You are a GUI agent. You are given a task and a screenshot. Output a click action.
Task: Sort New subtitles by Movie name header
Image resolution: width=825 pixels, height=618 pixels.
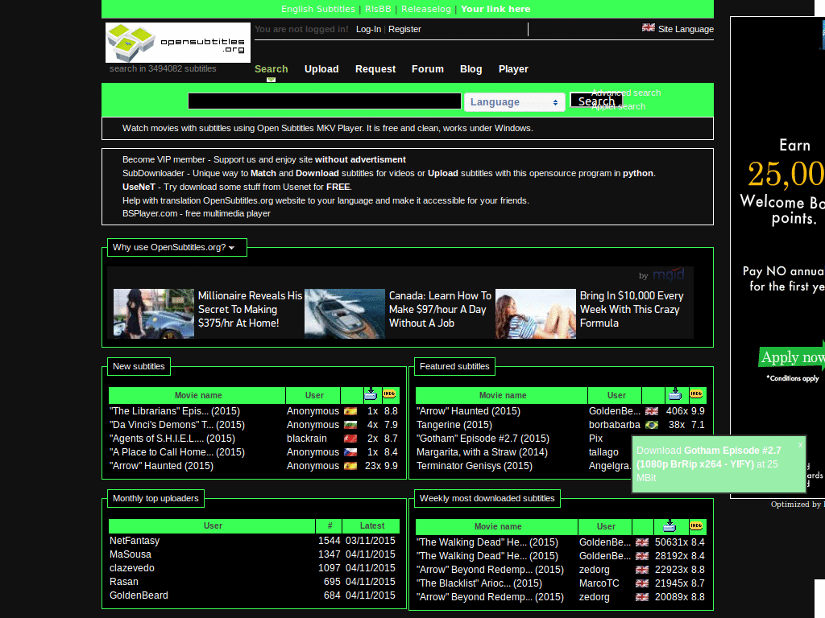198,395
